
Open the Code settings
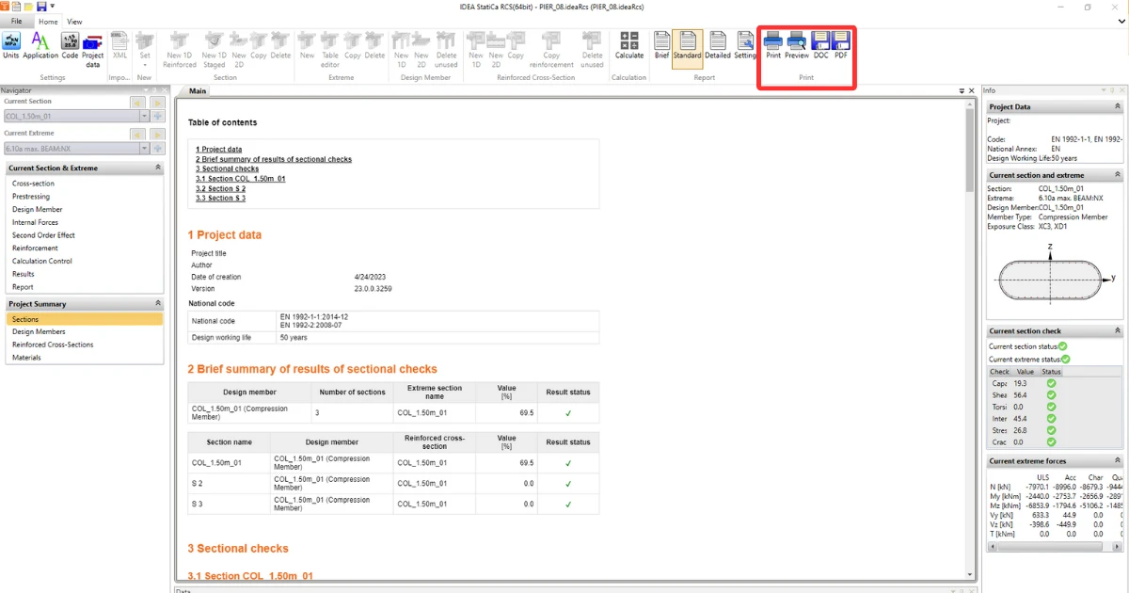pos(70,44)
